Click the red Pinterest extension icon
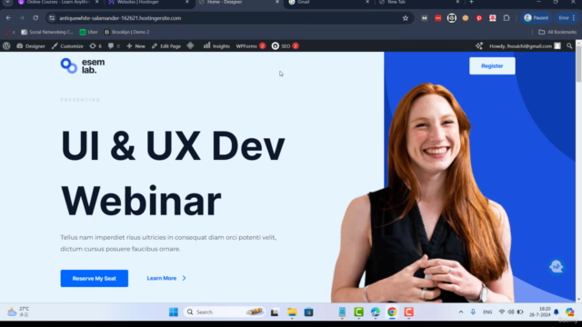582x327 pixels. [479, 18]
